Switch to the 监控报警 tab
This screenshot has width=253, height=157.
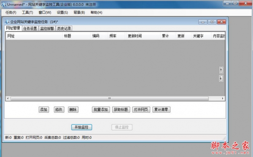point(47,28)
